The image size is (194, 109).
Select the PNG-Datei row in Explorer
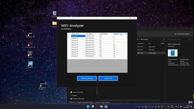151,50
